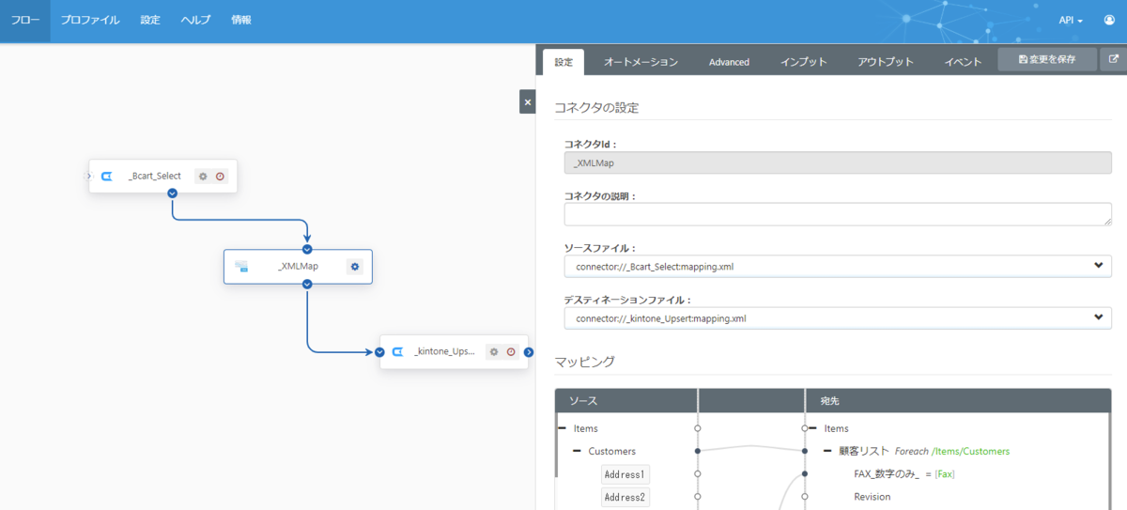The image size is (1127, 510).
Task: Open connector in new window icon
Action: 1114,59
